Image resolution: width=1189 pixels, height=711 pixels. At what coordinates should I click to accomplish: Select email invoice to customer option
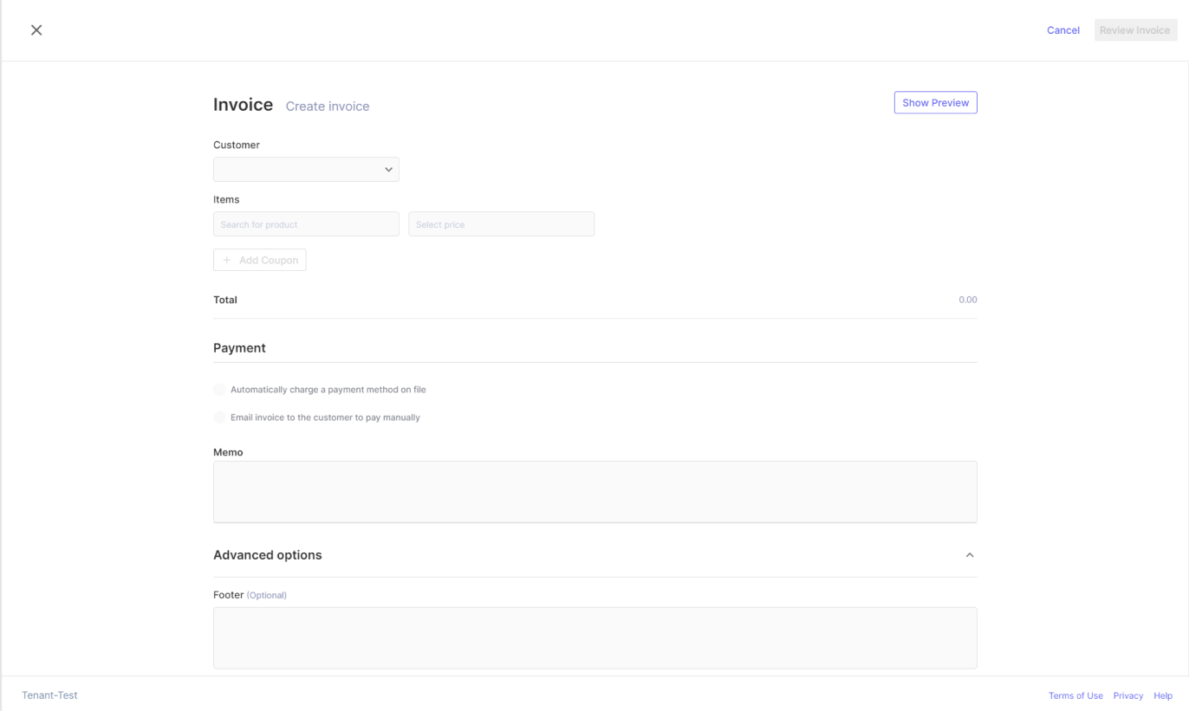219,417
